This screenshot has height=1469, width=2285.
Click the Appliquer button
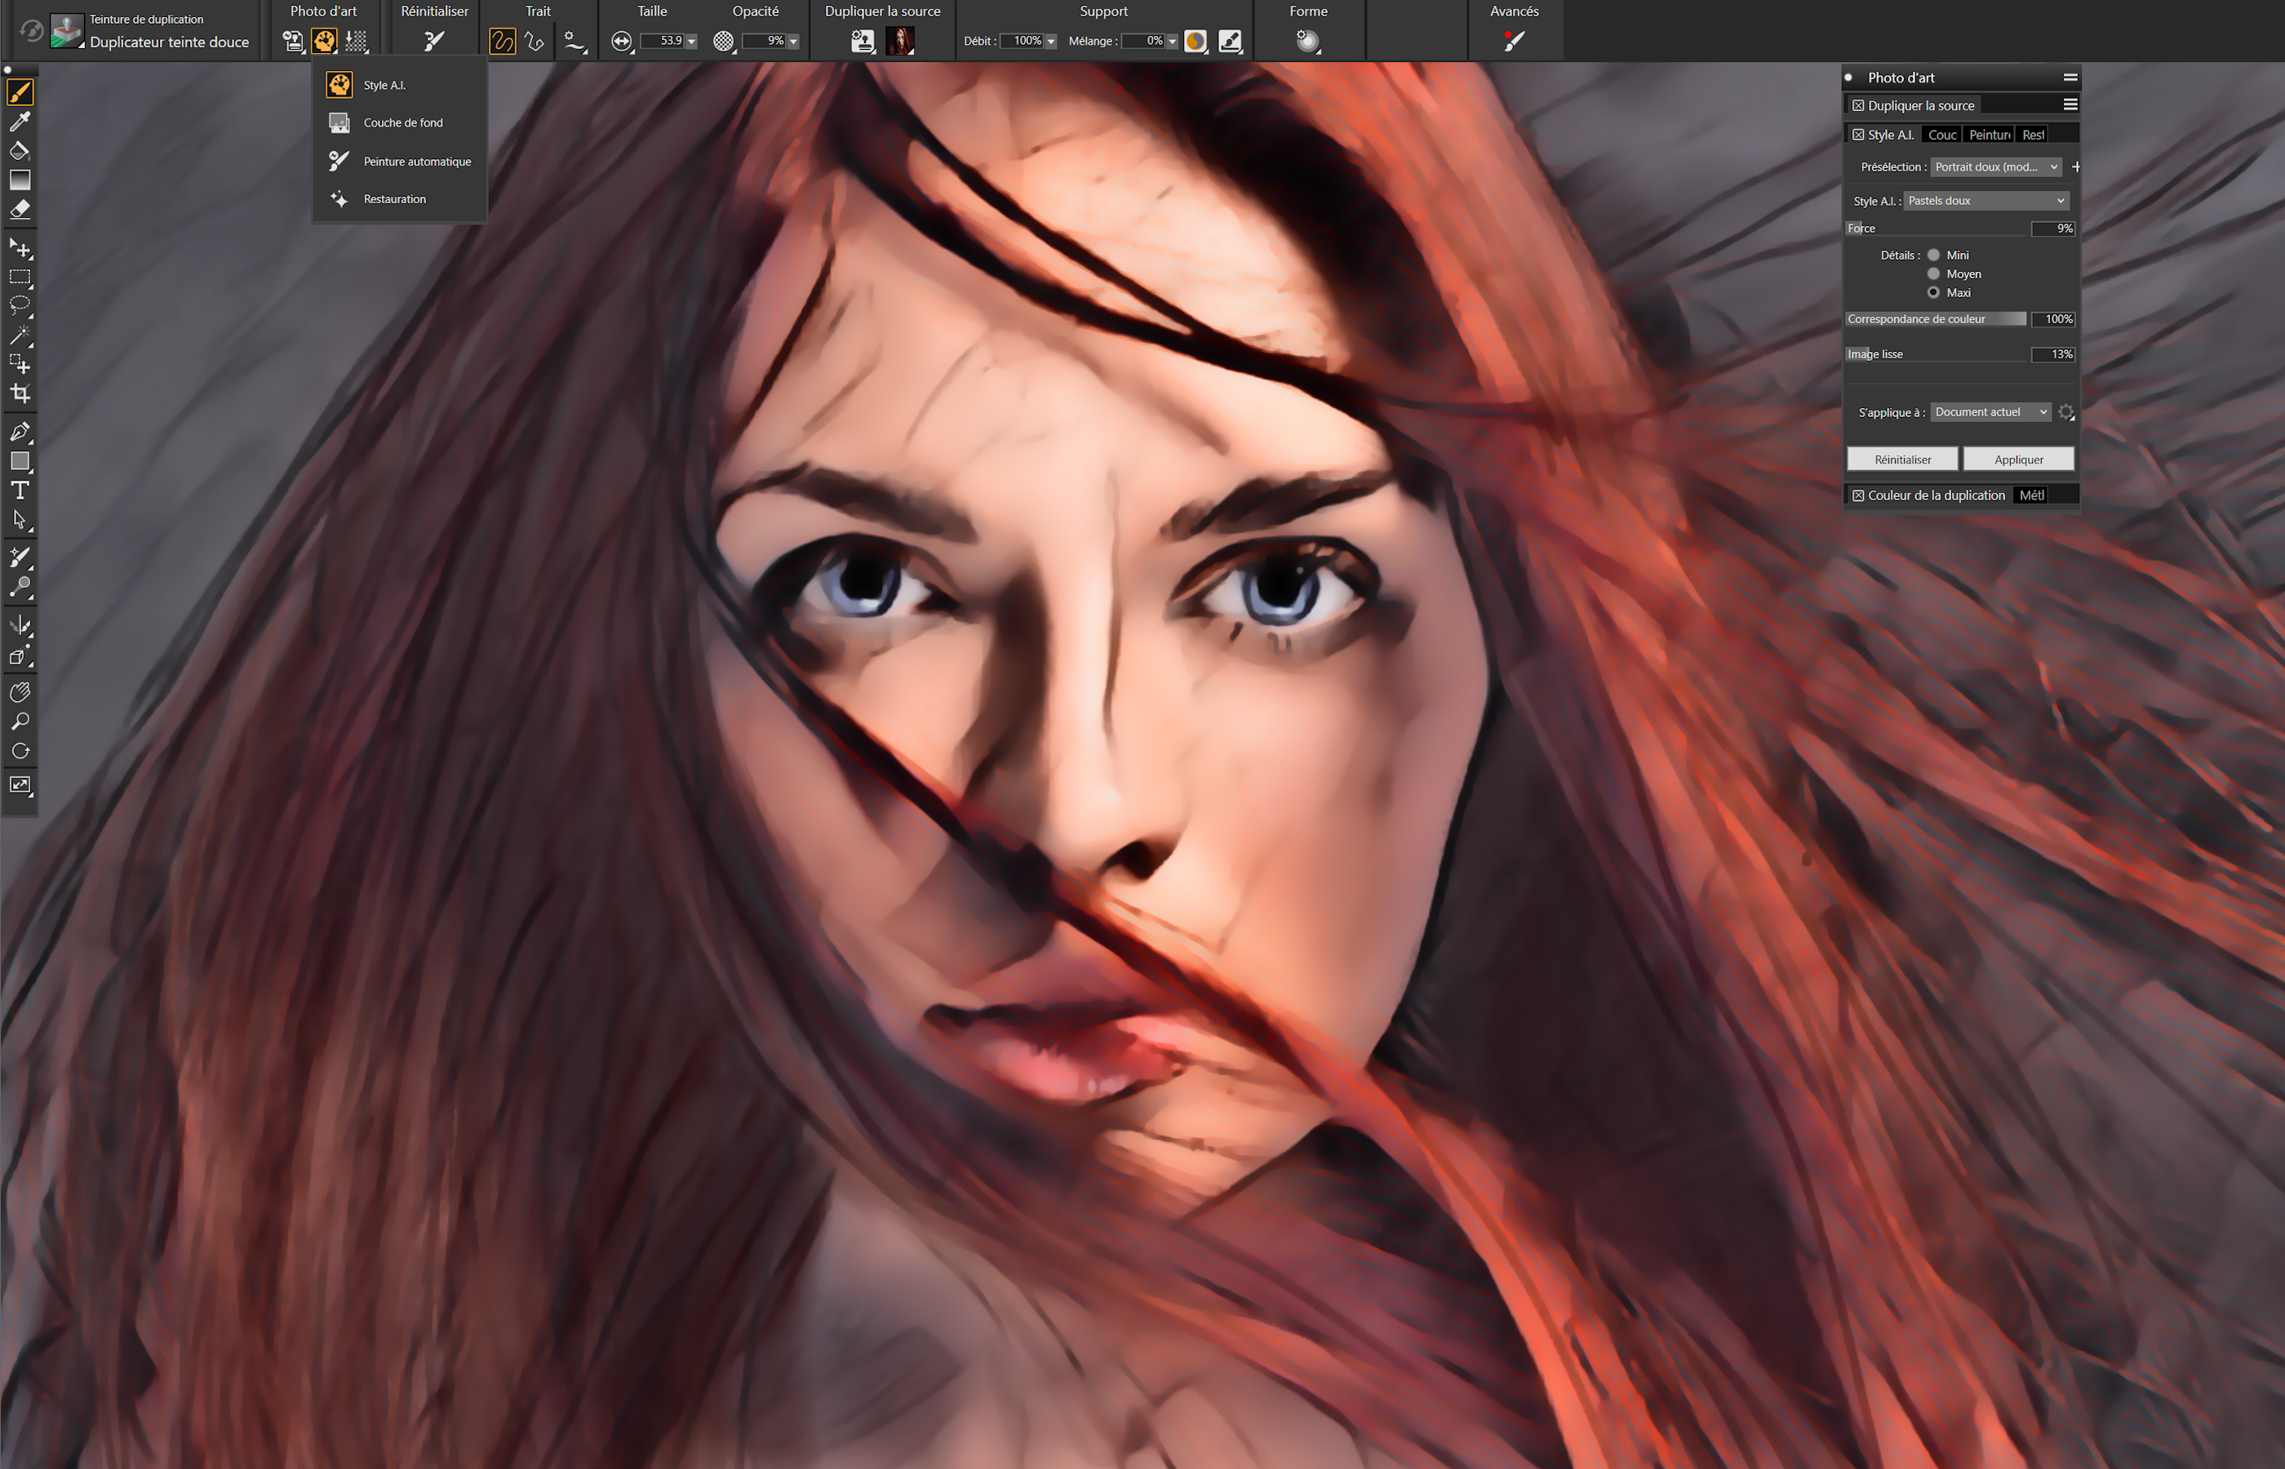coord(2018,459)
